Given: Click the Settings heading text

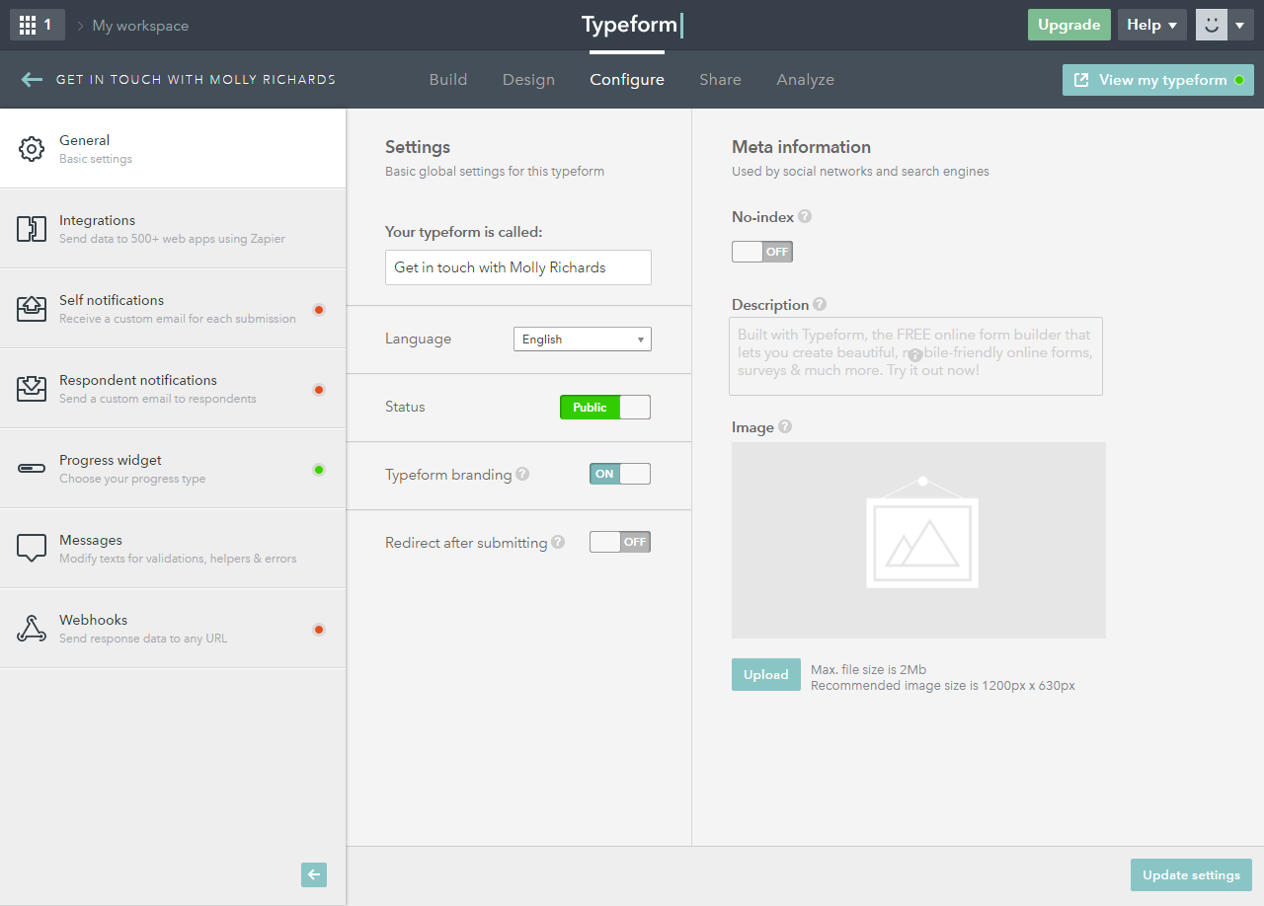Looking at the screenshot, I should click(x=418, y=147).
